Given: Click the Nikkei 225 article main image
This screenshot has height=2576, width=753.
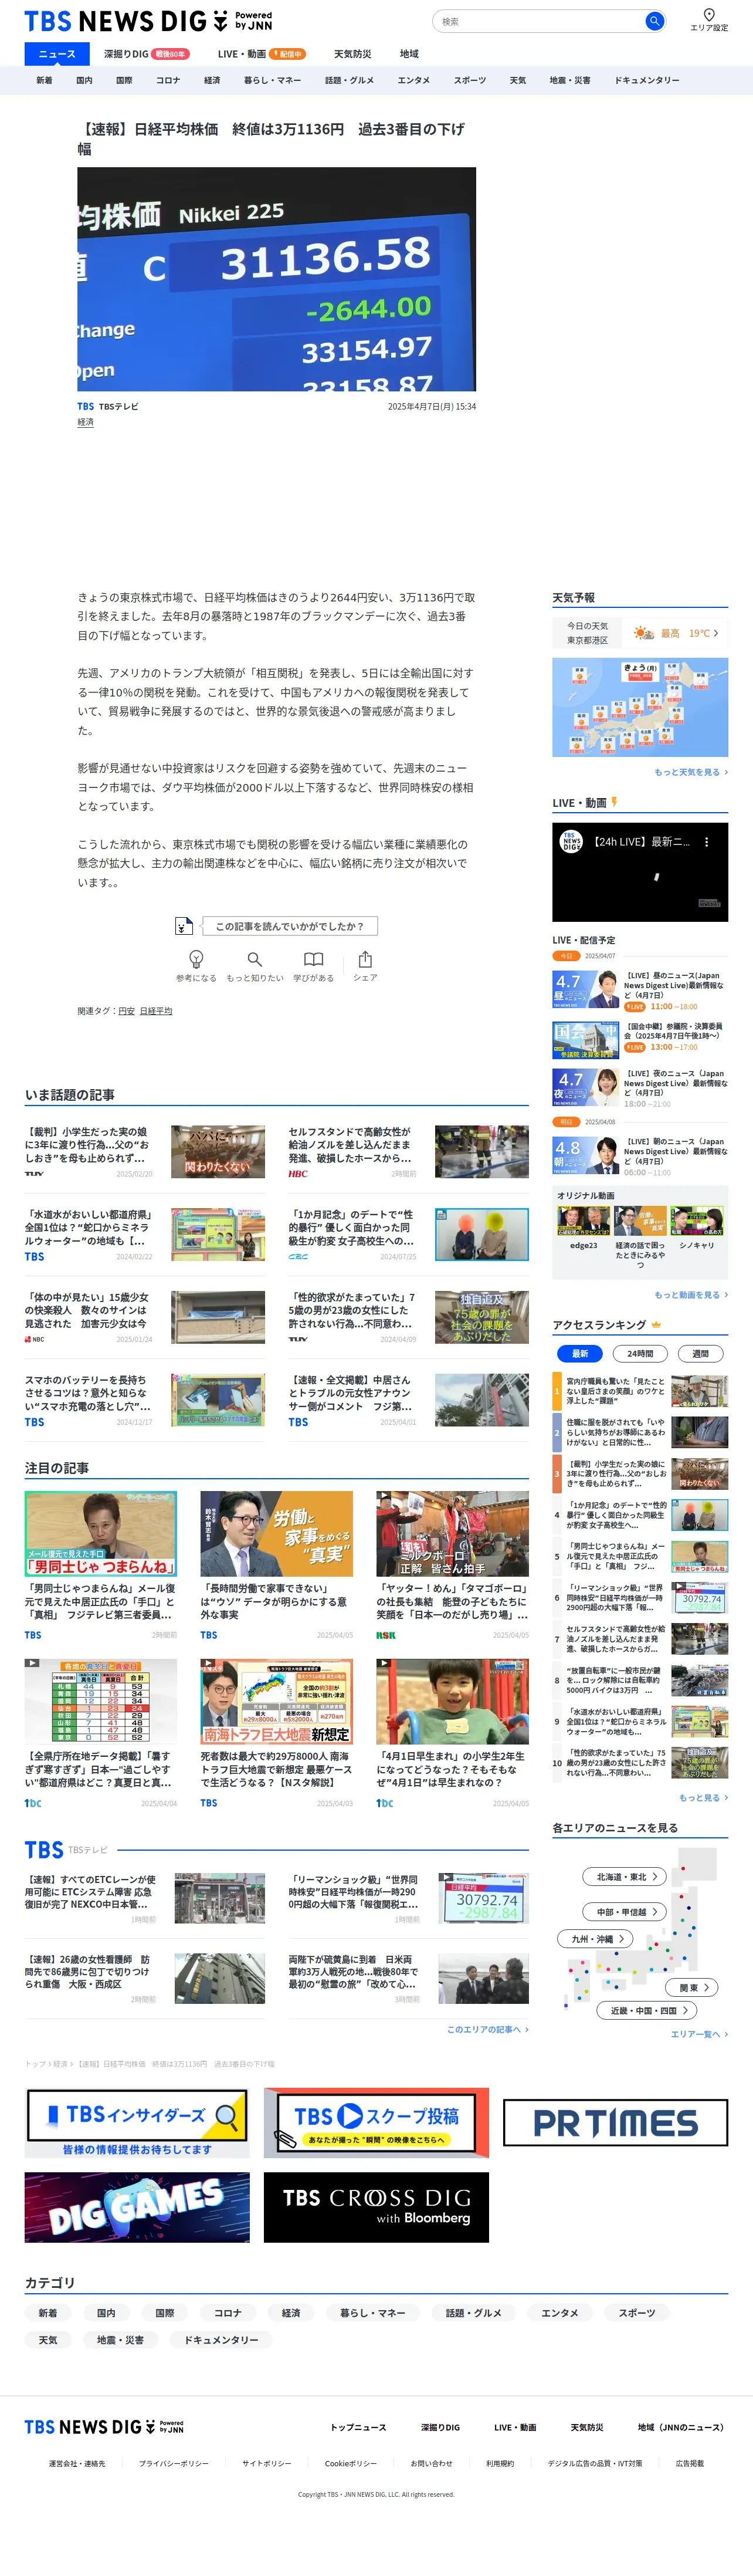Looking at the screenshot, I should pyautogui.click(x=277, y=279).
